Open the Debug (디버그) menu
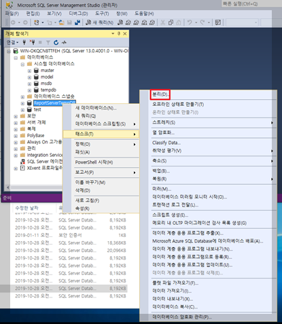The image size is (282, 324). pos(78,14)
